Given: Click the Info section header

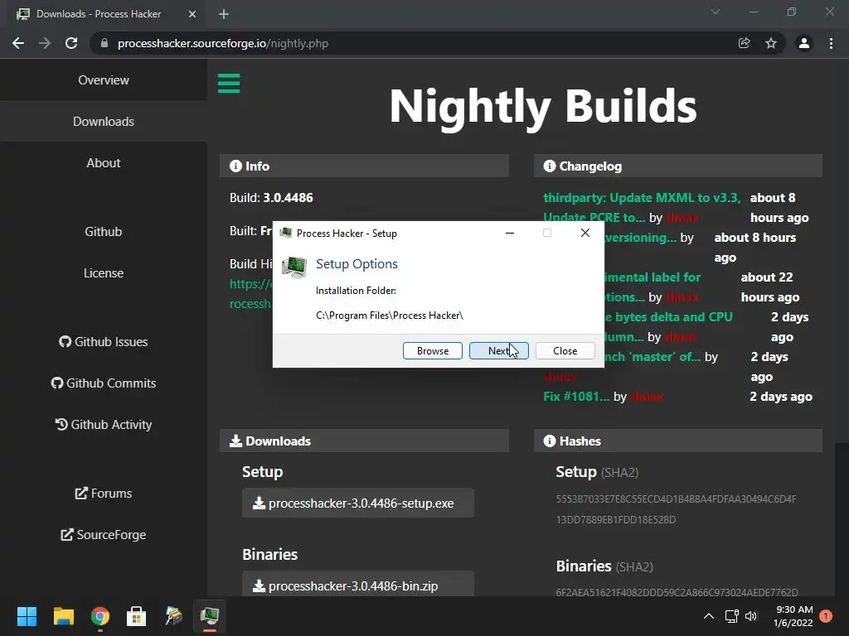Looking at the screenshot, I should tap(365, 166).
